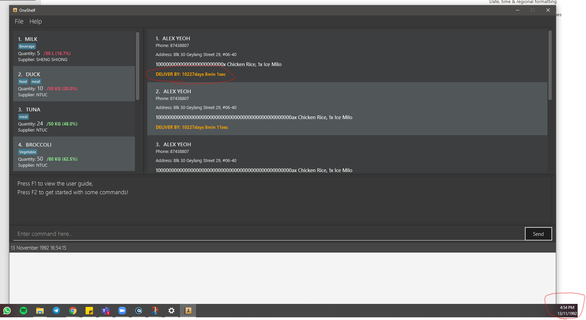Image resolution: width=586 pixels, height=320 pixels.
Task: Select the 2. DUCK inventory item
Action: tap(74, 84)
